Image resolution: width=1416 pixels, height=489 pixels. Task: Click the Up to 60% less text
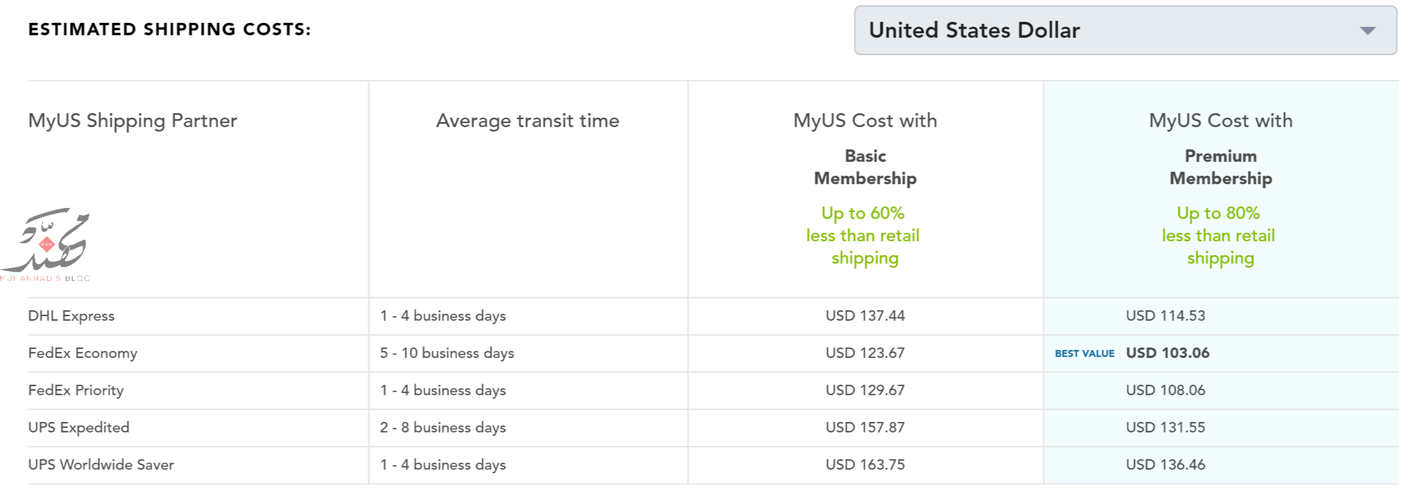point(863,235)
